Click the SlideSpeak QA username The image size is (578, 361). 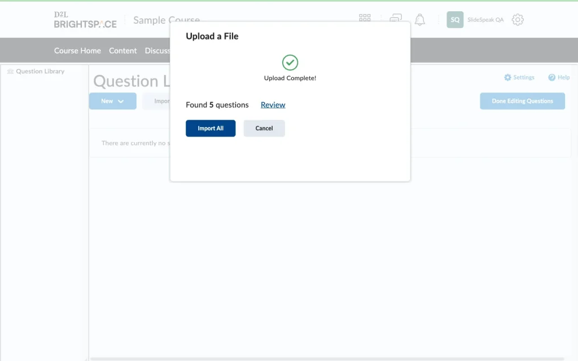tap(485, 20)
